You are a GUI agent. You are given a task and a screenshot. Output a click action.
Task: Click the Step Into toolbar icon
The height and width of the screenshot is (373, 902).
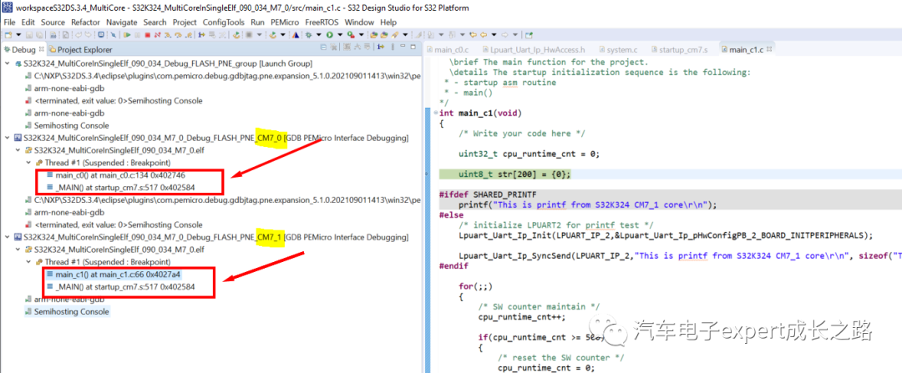[x=167, y=34]
